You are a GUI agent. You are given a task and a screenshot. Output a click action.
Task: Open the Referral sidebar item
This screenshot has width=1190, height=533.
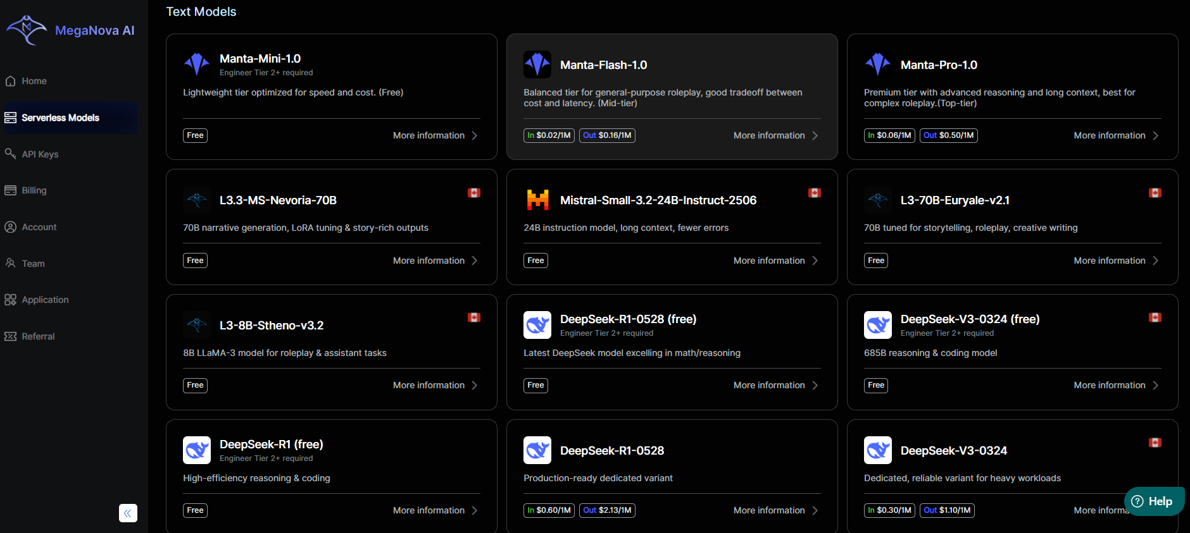[x=38, y=336]
